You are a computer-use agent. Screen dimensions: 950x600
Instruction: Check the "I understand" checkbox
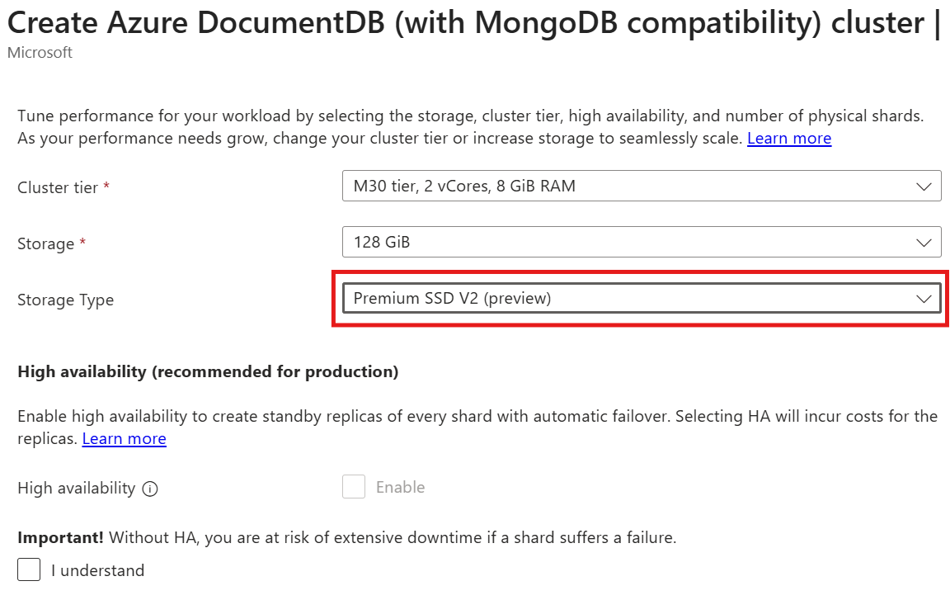click(x=29, y=569)
